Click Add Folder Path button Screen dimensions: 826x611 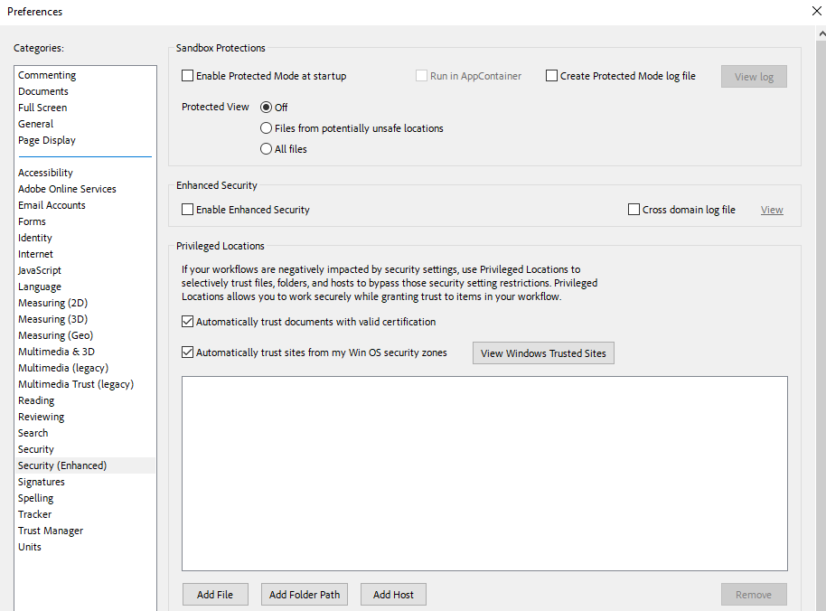[305, 594]
